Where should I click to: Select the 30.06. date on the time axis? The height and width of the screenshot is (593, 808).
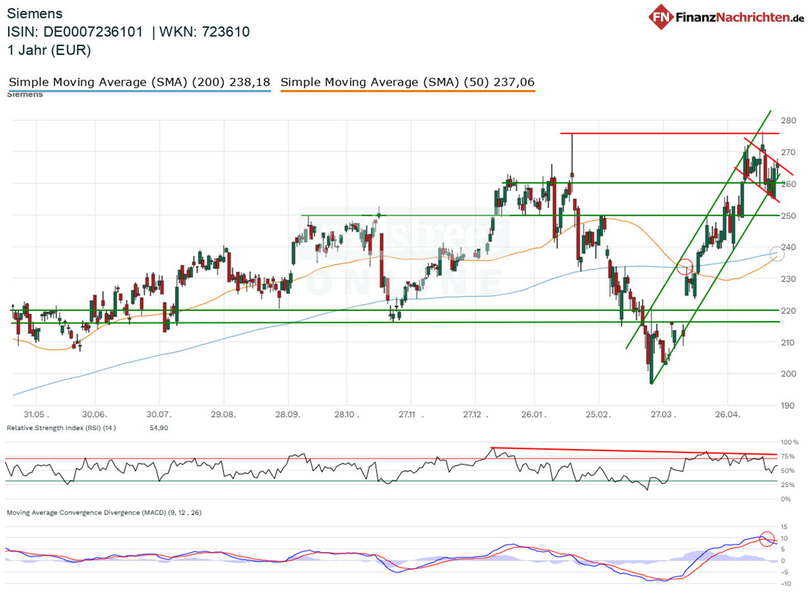pos(95,416)
